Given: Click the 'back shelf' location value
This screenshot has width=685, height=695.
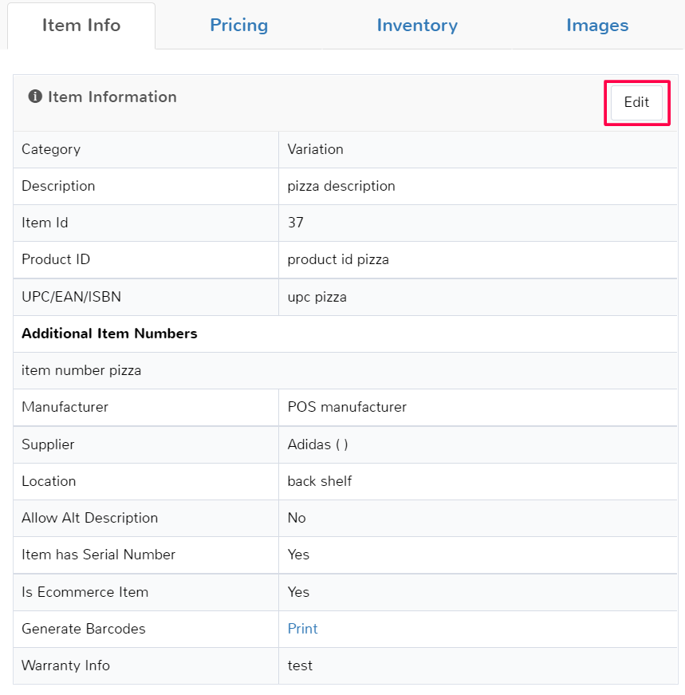Looking at the screenshot, I should coord(319,481).
